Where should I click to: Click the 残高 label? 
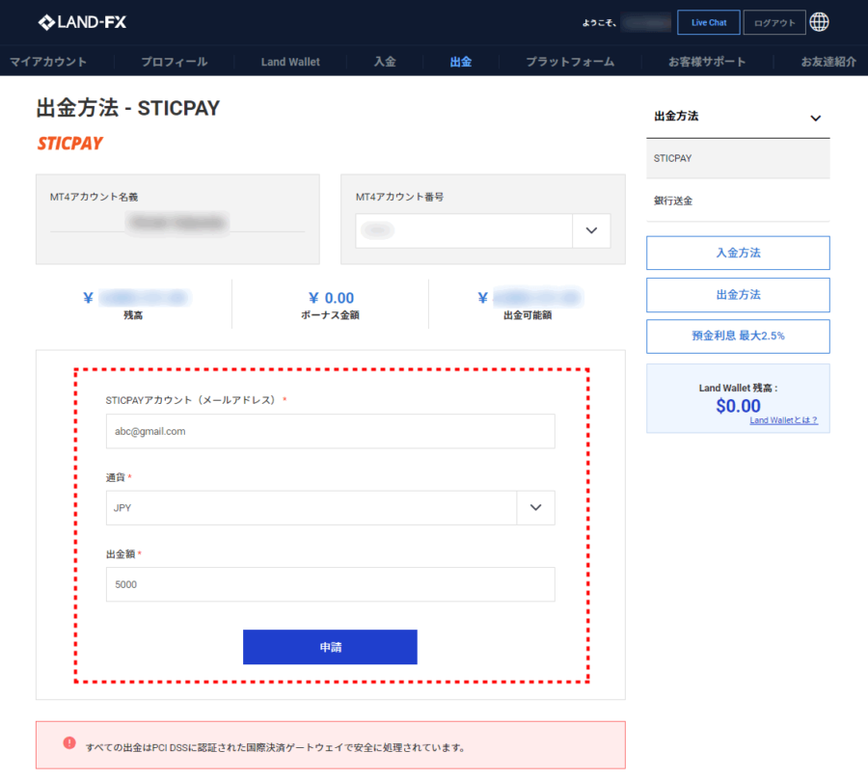point(133,315)
